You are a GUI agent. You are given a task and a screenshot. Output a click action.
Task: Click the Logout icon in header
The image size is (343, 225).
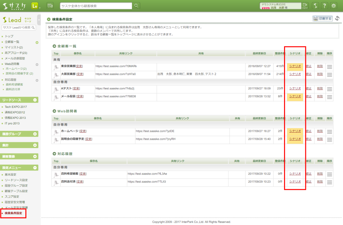pos(305,6)
